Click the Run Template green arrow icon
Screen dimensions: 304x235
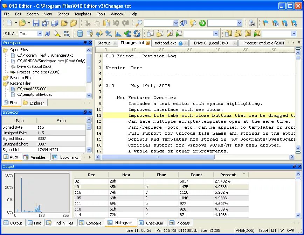[257, 34]
